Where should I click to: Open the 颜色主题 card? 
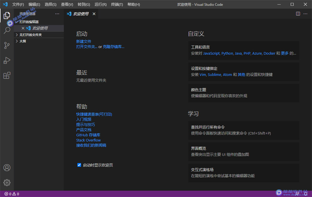pyautogui.click(x=244, y=93)
